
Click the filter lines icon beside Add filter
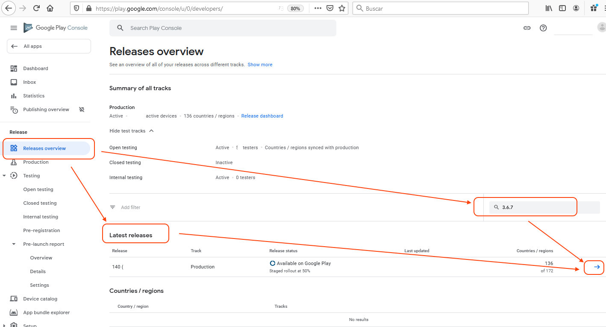113,207
